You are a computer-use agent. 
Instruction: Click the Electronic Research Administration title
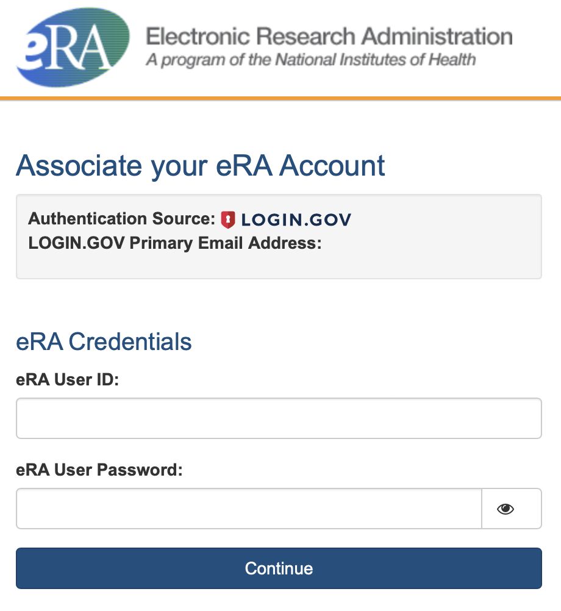point(329,37)
